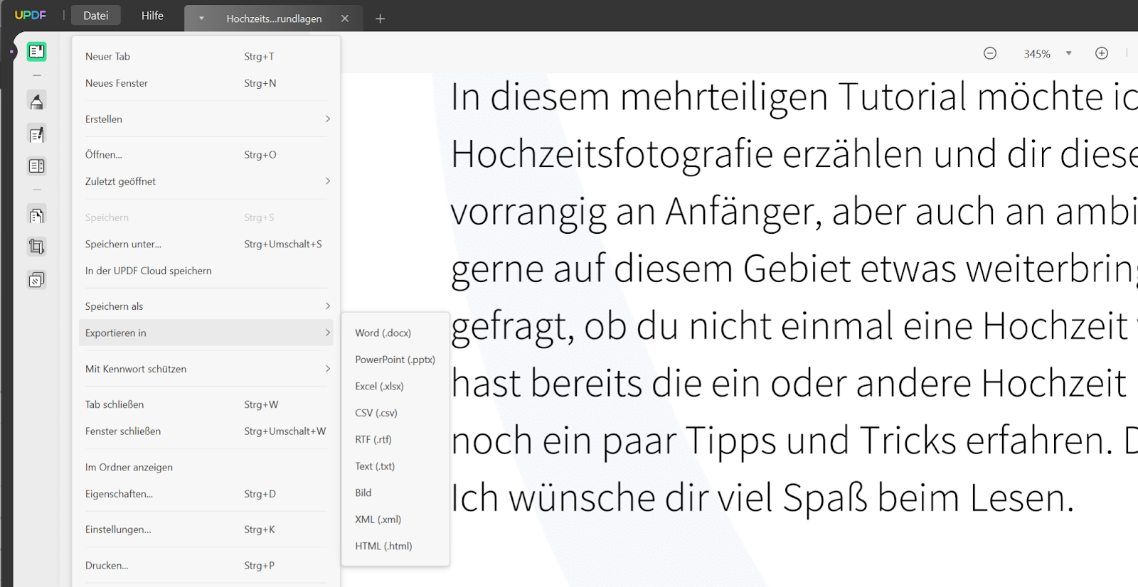The width and height of the screenshot is (1138, 587).
Task: Open Eigenschaften... from the menu
Action: pos(206,494)
